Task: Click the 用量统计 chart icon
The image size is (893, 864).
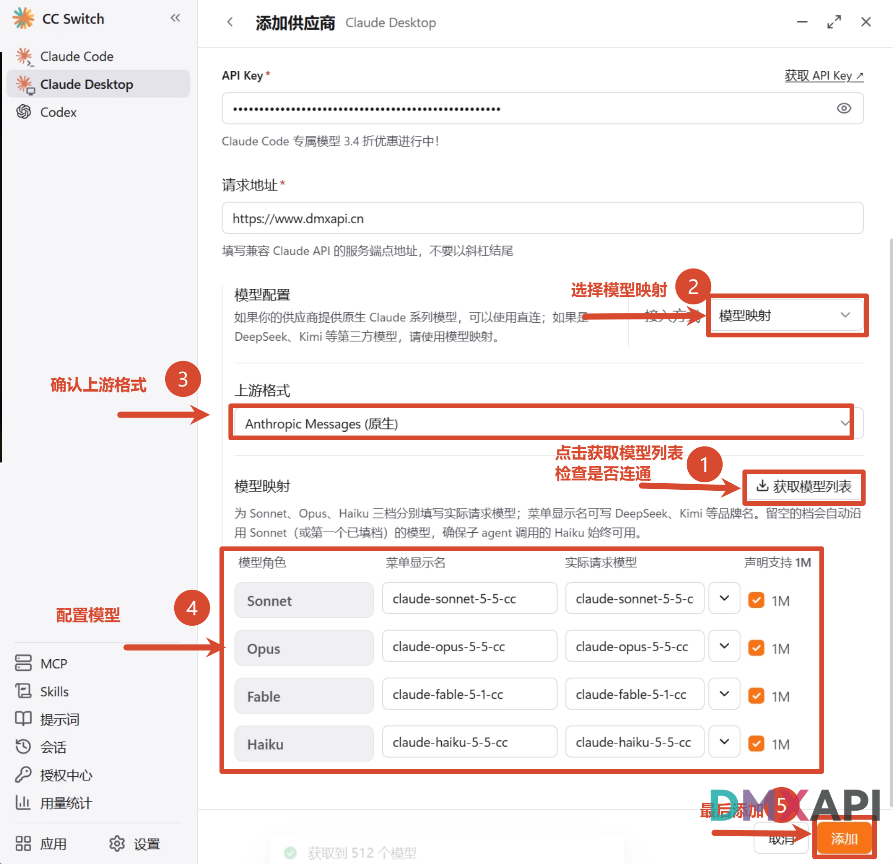Action: (x=24, y=802)
